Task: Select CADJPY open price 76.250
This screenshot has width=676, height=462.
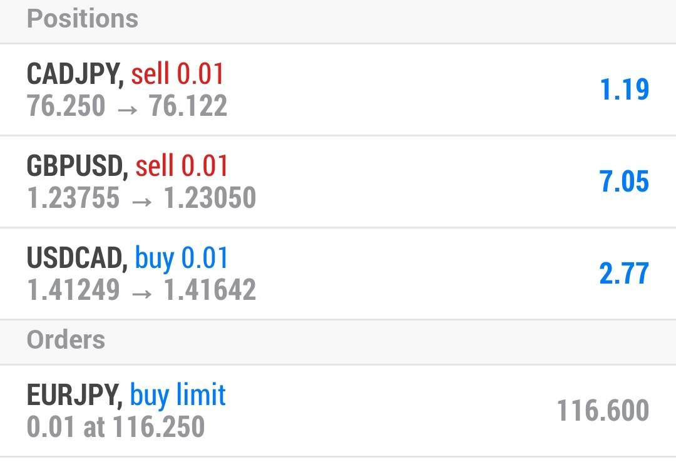Action: (66, 106)
